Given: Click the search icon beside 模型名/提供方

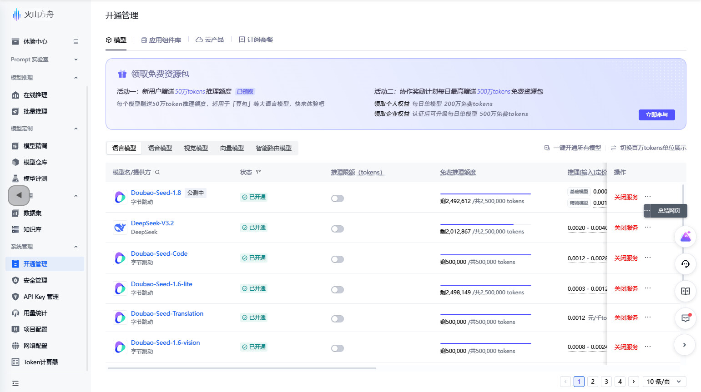Looking at the screenshot, I should point(157,172).
